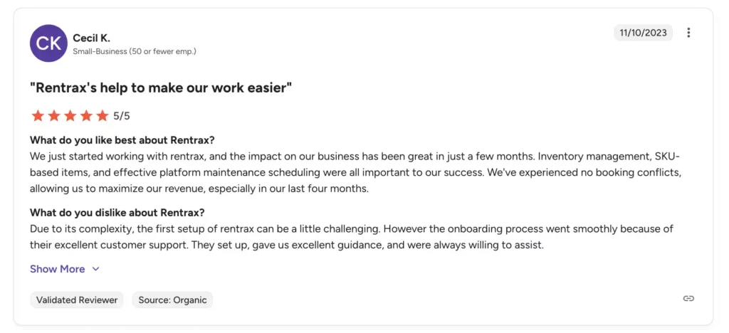Click the Small-Business company size label
This screenshot has height=333, width=729.
click(135, 51)
